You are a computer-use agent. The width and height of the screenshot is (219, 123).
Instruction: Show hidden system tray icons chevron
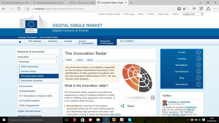click(x=188, y=120)
